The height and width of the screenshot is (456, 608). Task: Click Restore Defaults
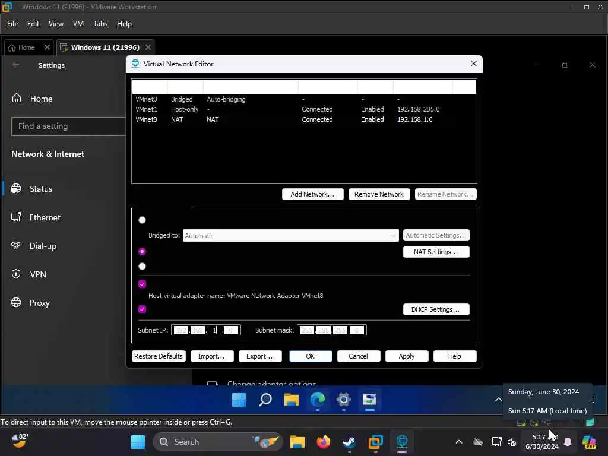click(158, 356)
